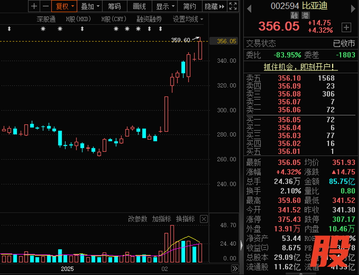Toggle the 融资融券 overlay
This screenshot has height=275, width=359.
coord(149,19)
